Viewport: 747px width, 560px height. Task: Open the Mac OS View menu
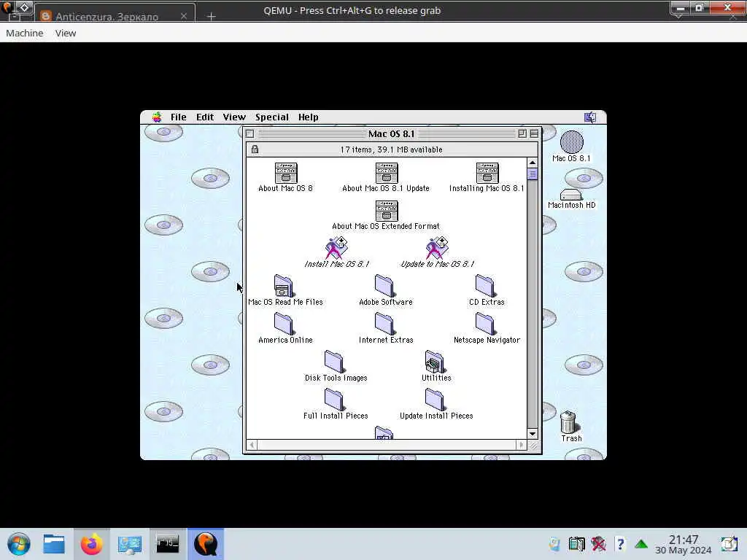(x=234, y=117)
